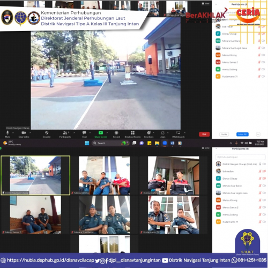Select menou Sodong video tile in gallery
The height and width of the screenshot is (268, 268).
(173, 175)
